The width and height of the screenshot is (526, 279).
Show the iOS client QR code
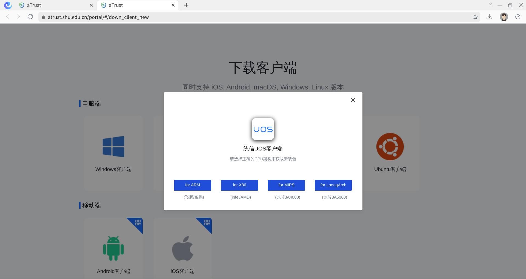coord(207,222)
